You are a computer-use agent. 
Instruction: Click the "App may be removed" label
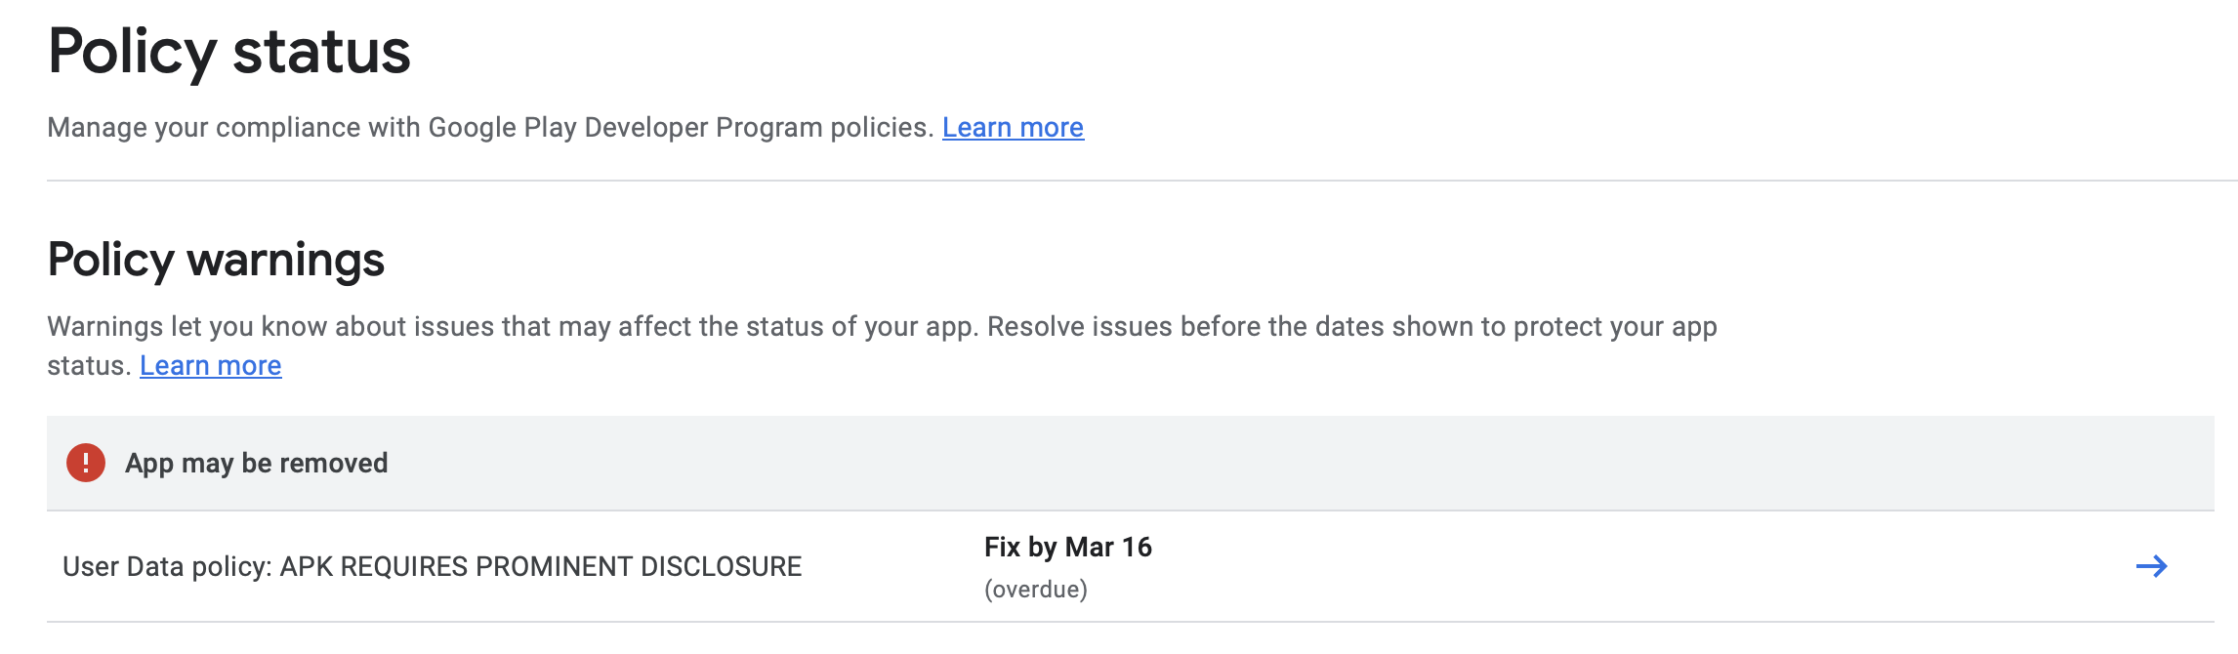[256, 463]
